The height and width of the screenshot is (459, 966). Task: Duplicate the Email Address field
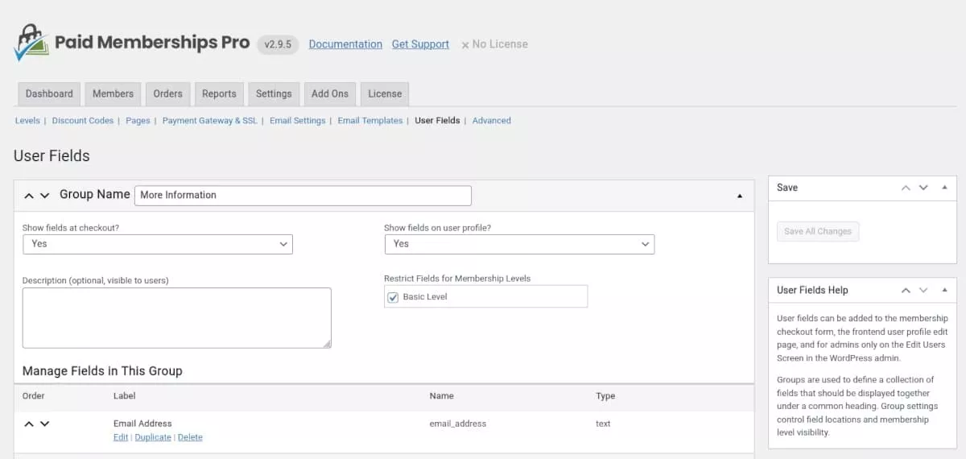(153, 437)
